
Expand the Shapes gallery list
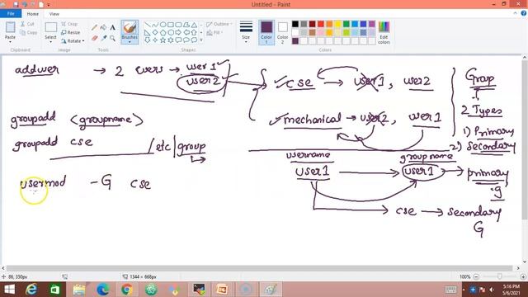pyautogui.click(x=201, y=40)
